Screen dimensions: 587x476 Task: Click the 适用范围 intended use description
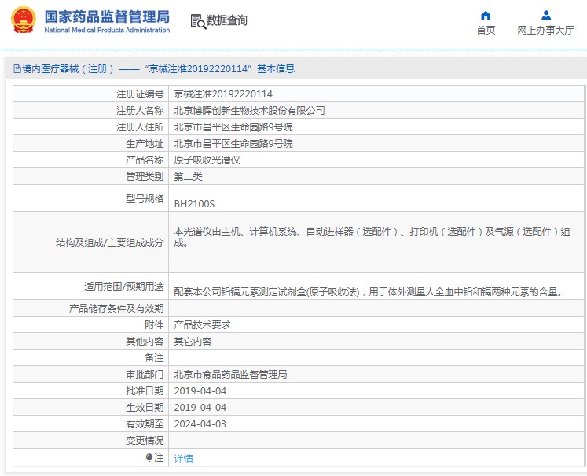tap(369, 291)
